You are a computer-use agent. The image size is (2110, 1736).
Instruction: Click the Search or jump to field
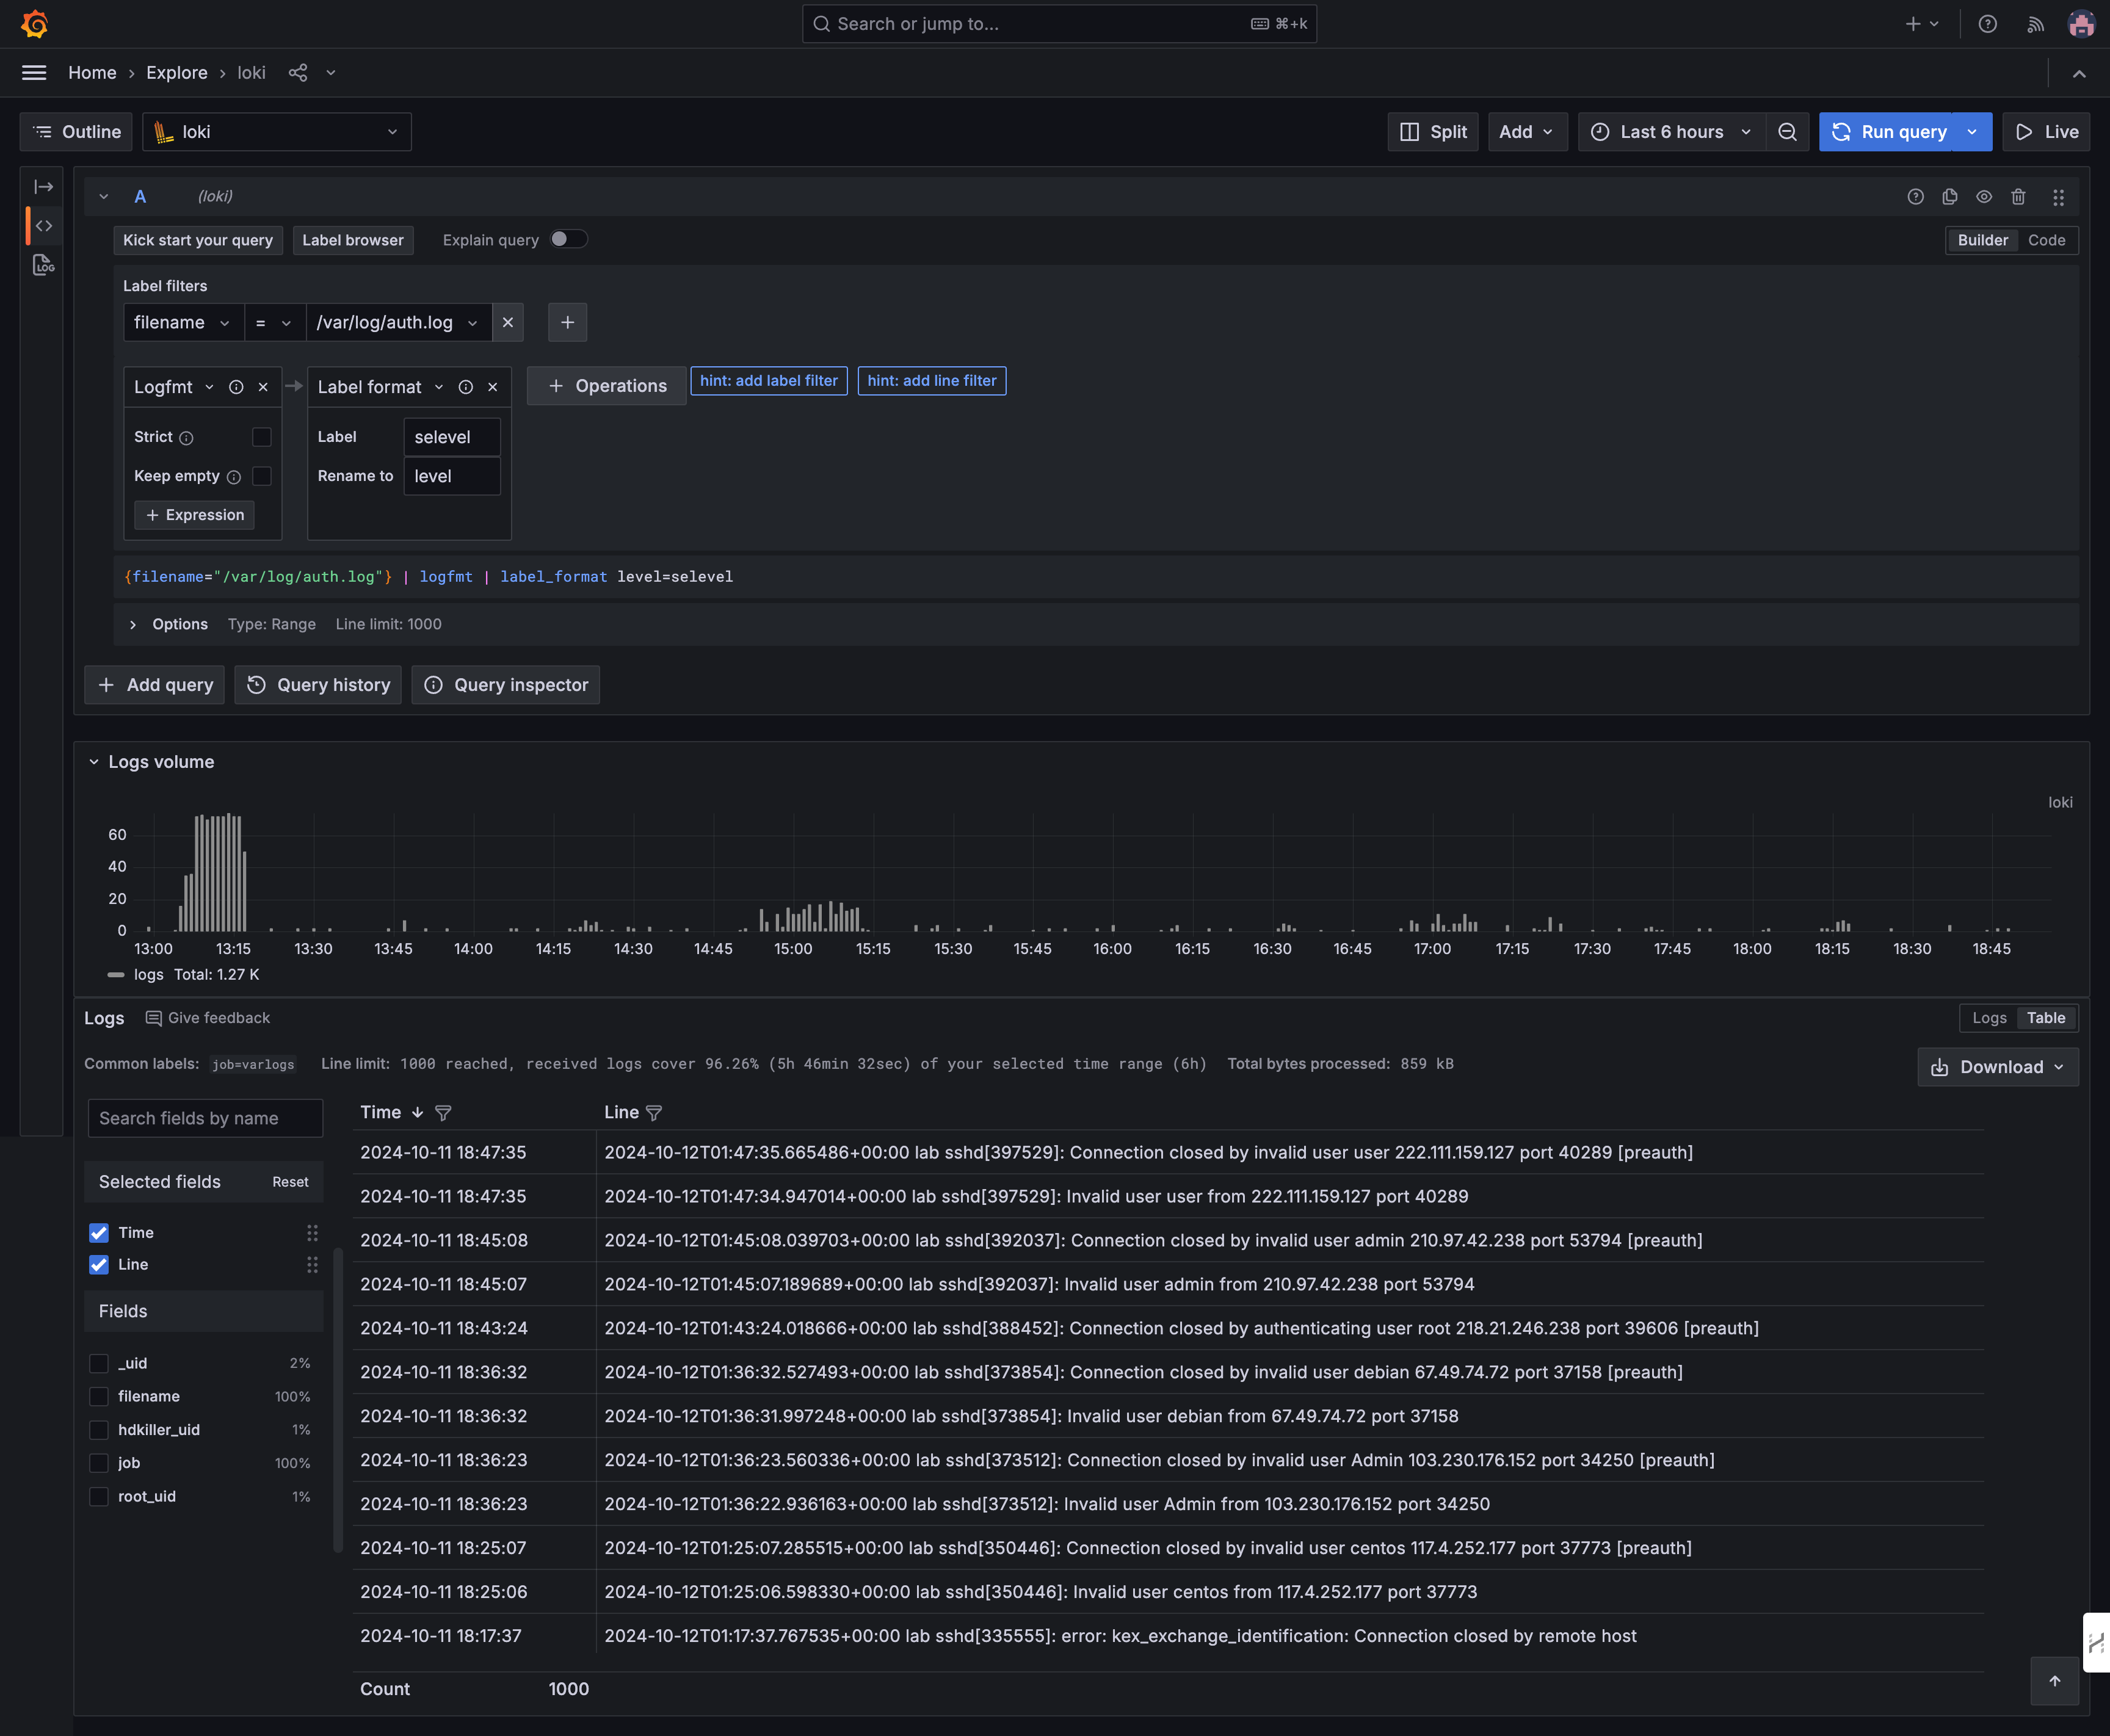(1059, 24)
